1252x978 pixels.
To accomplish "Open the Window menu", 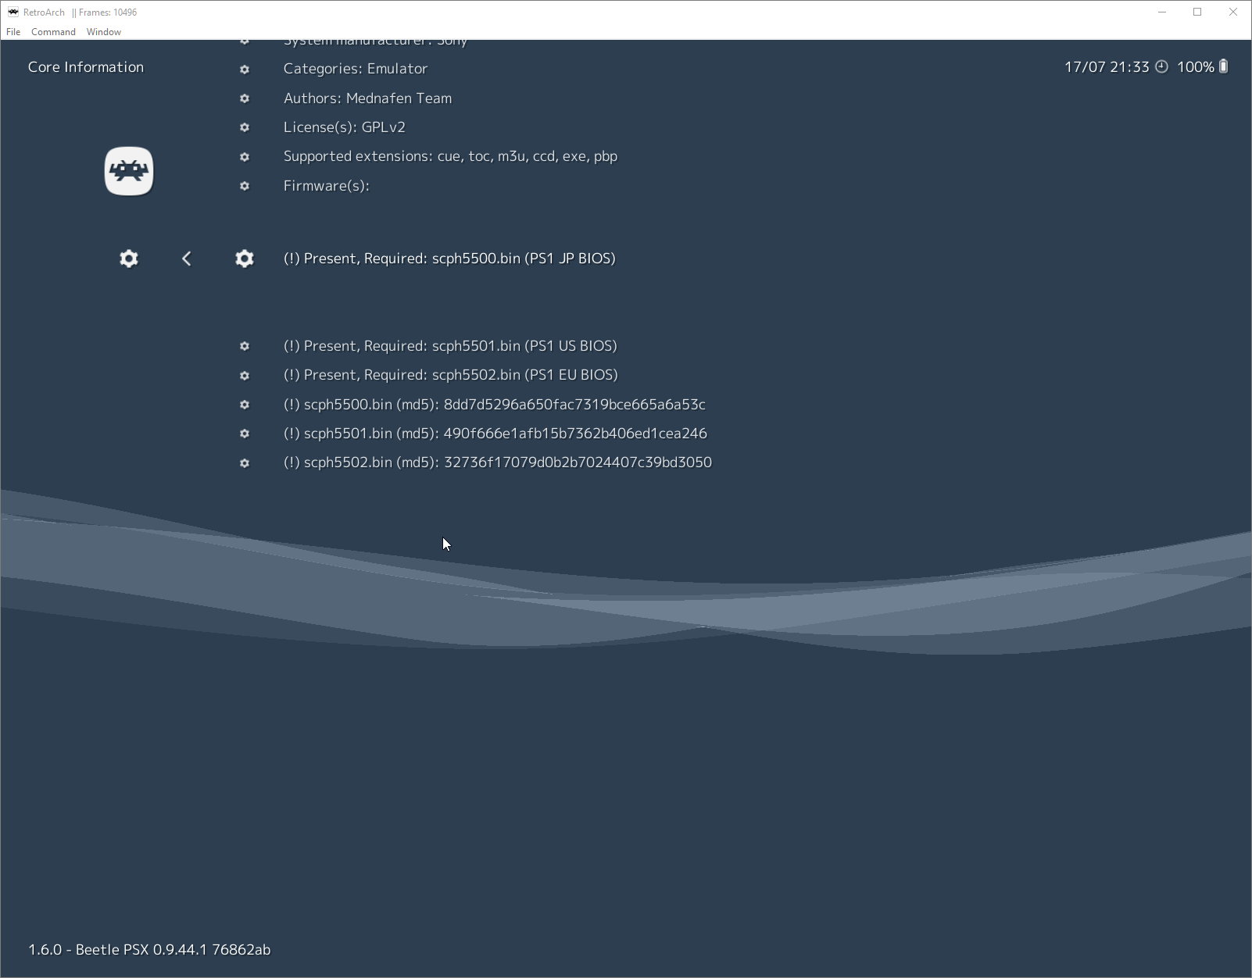I will point(104,32).
